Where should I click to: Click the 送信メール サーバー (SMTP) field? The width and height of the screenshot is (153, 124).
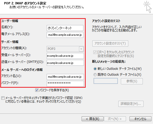point(65,63)
